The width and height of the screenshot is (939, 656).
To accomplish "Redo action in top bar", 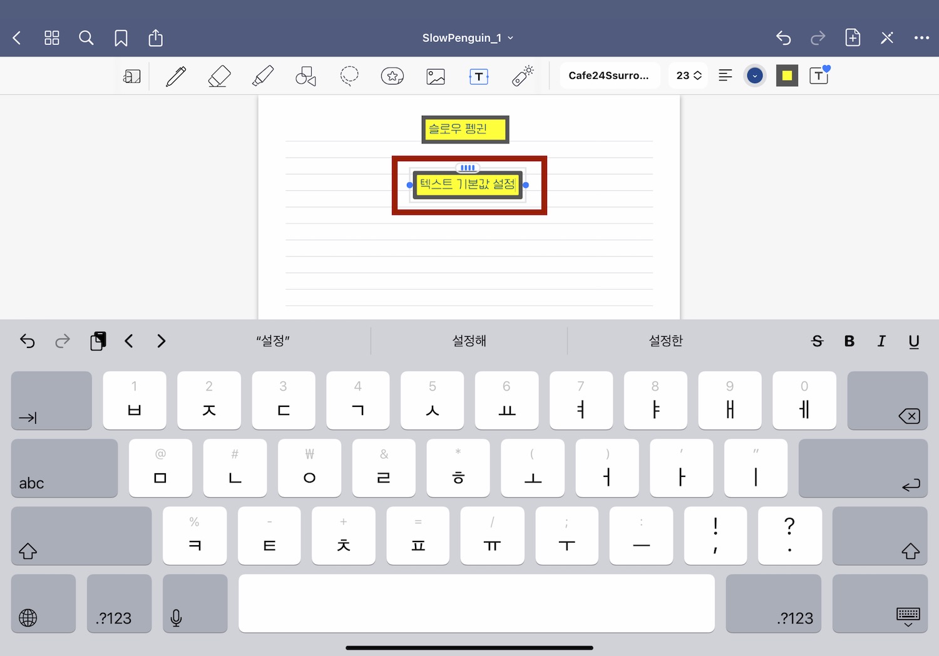I will click(x=818, y=38).
